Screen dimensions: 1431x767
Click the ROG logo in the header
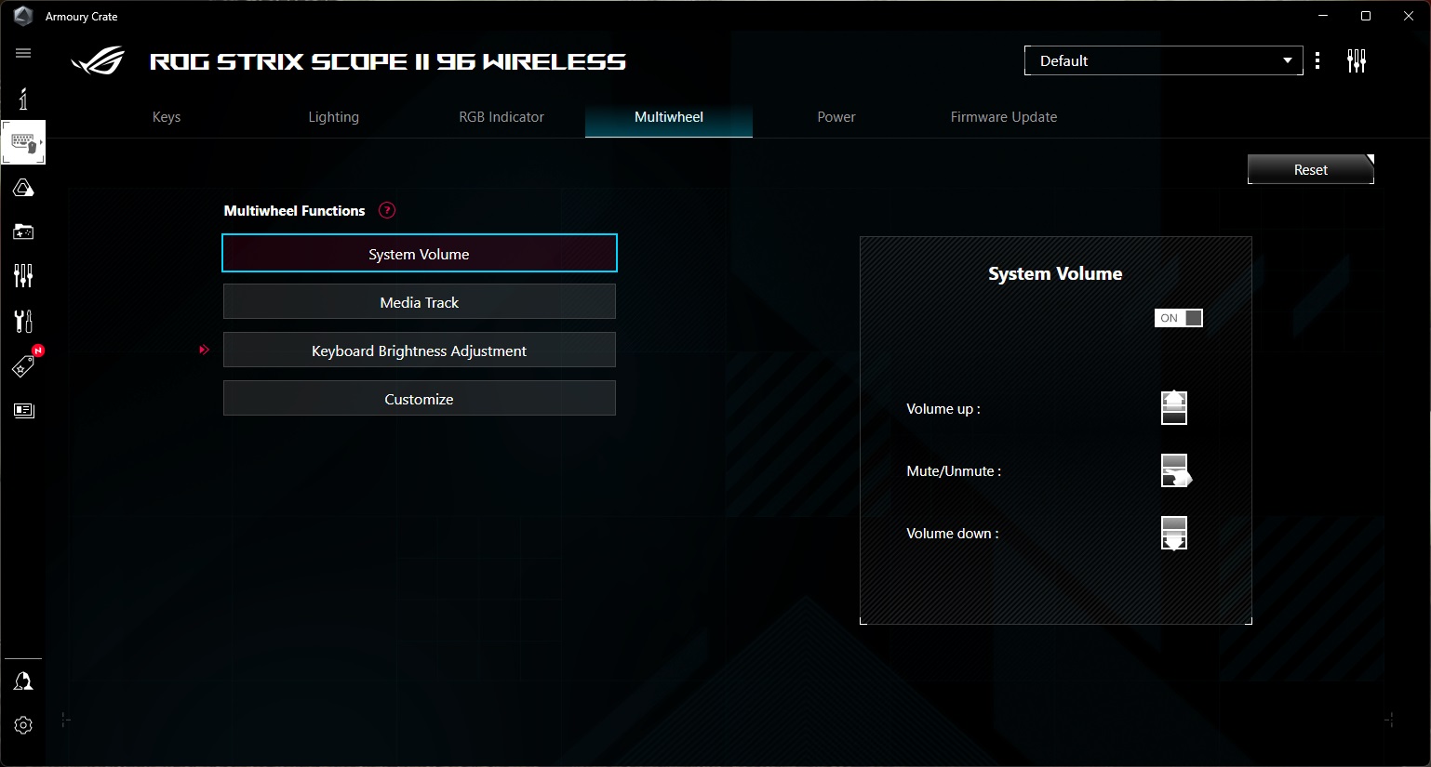point(98,61)
